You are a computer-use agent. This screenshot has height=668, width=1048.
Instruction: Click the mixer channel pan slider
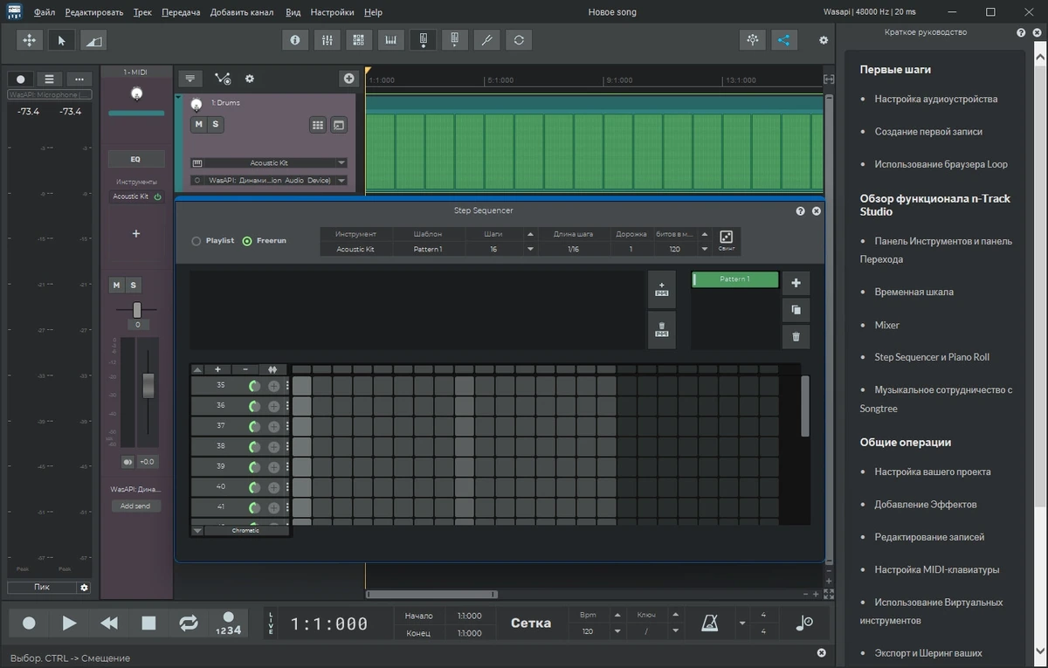[137, 309]
